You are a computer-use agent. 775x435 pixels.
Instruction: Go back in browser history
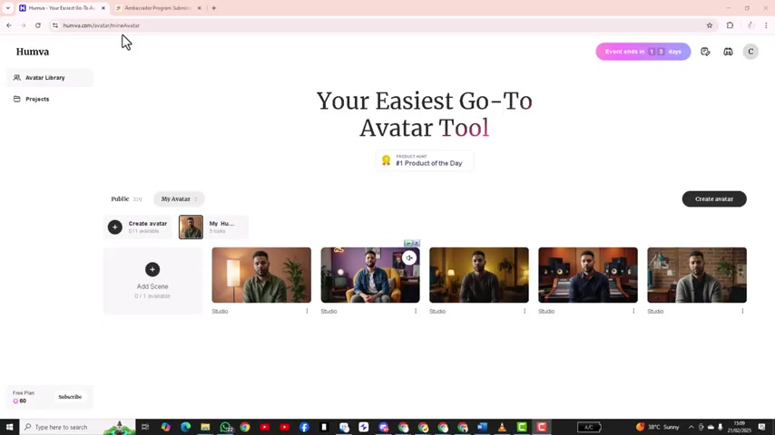(9, 25)
